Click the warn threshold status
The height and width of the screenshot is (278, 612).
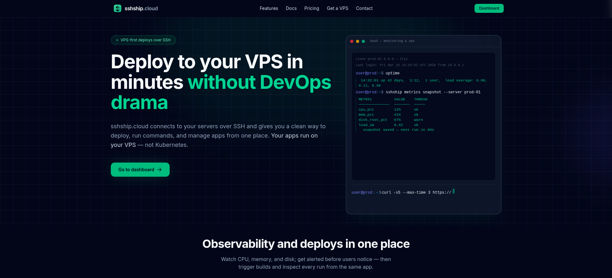(419, 120)
